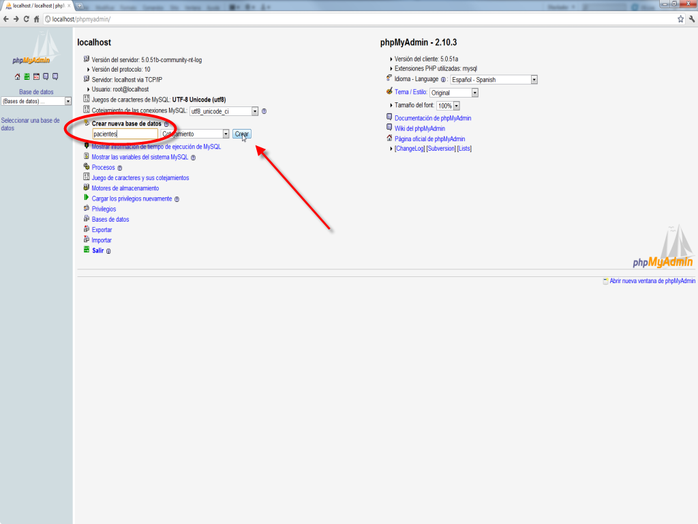Click the new database name input field

(125, 134)
